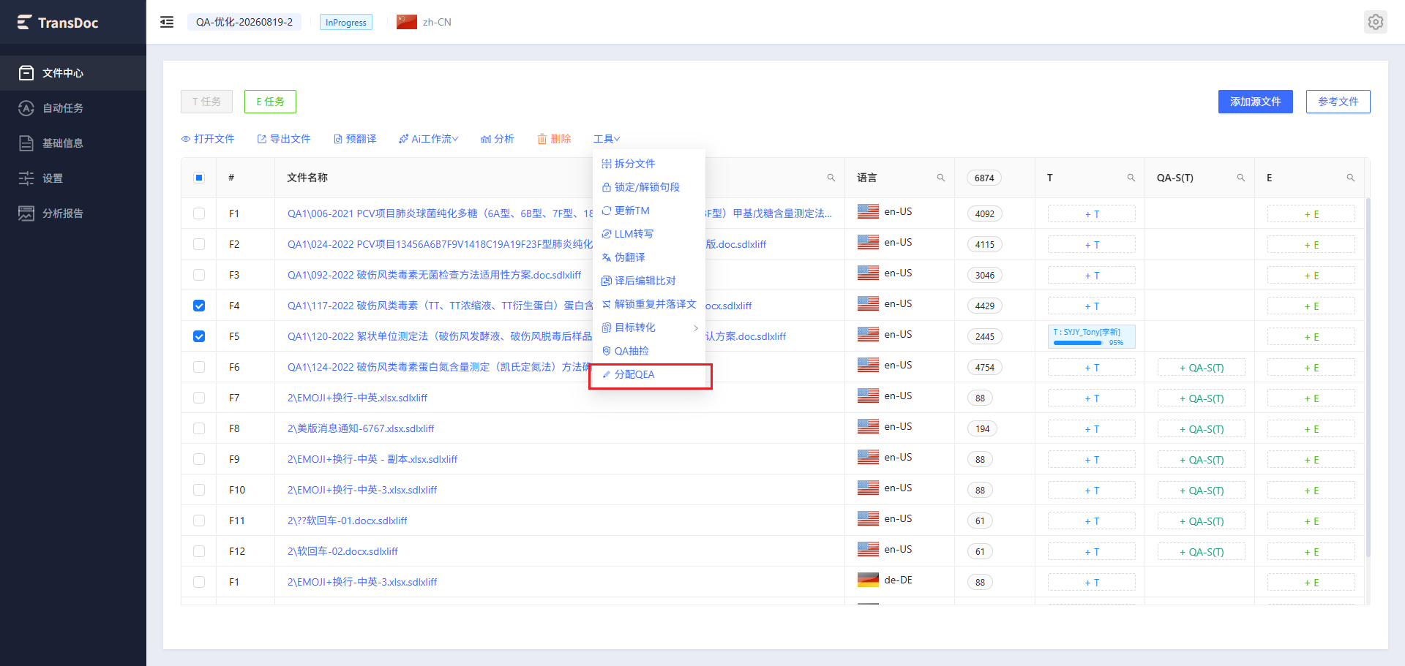This screenshot has height=666, width=1405.
Task: Switch to the T 任务 tab
Action: (x=206, y=102)
